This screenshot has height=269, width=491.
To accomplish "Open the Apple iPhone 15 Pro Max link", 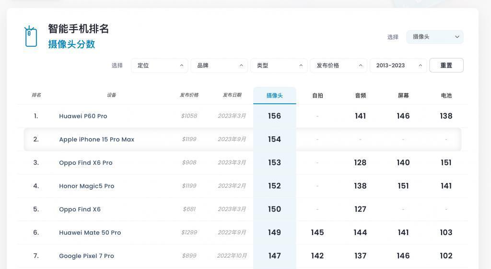I will point(96,140).
